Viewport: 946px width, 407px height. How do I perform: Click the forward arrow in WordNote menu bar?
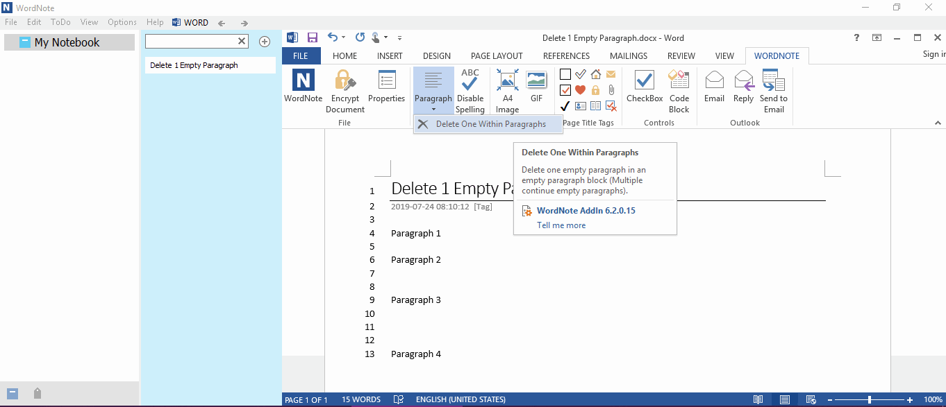point(244,23)
